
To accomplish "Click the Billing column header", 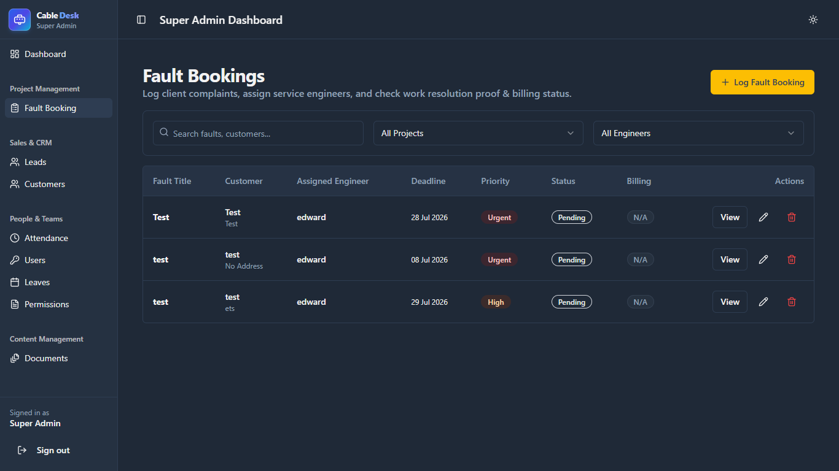I will 639,181.
